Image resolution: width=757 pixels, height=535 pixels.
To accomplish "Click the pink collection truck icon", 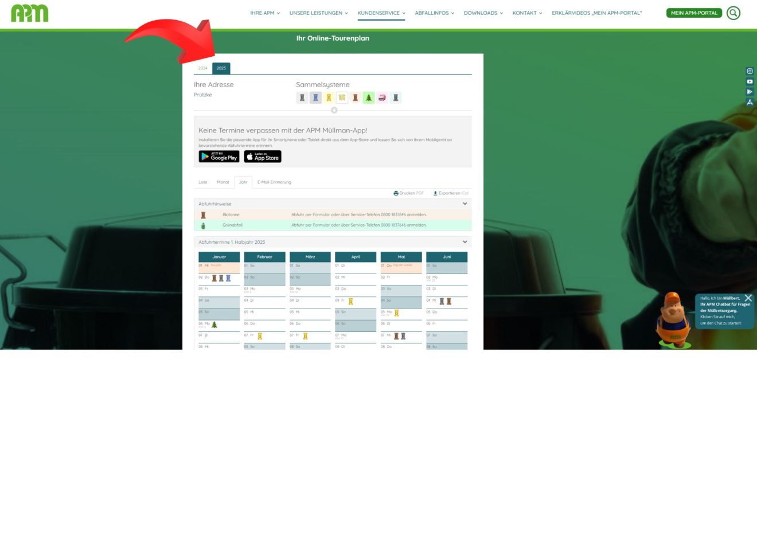I will 382,97.
